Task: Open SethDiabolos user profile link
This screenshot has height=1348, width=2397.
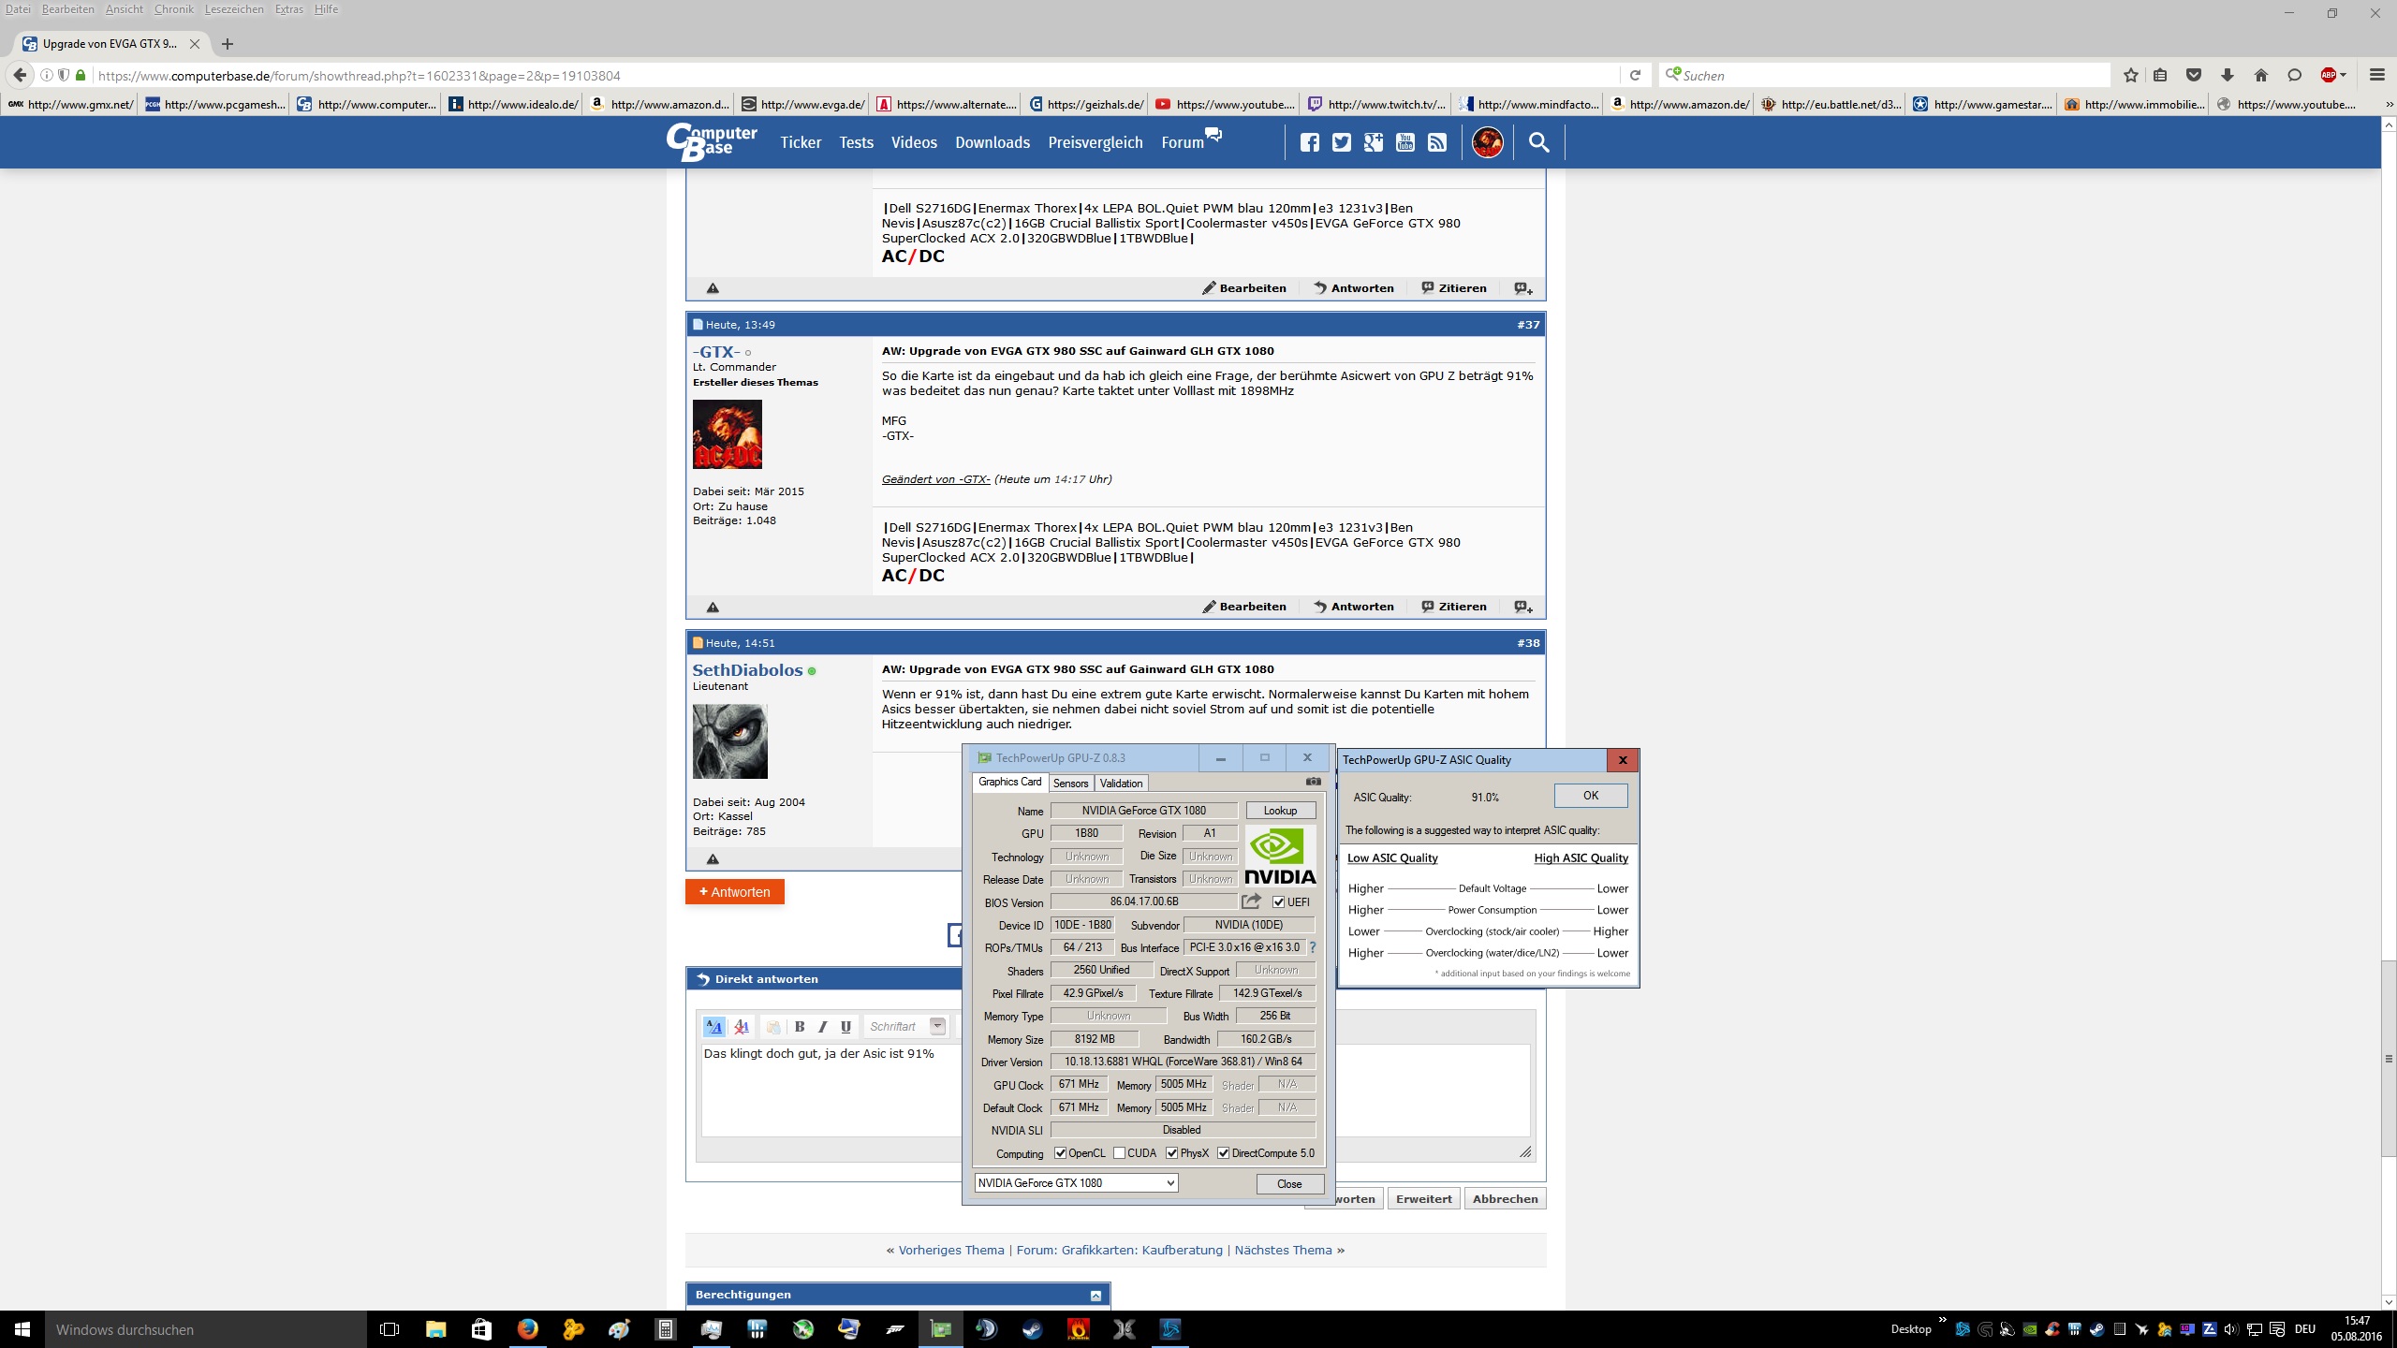Action: (747, 670)
